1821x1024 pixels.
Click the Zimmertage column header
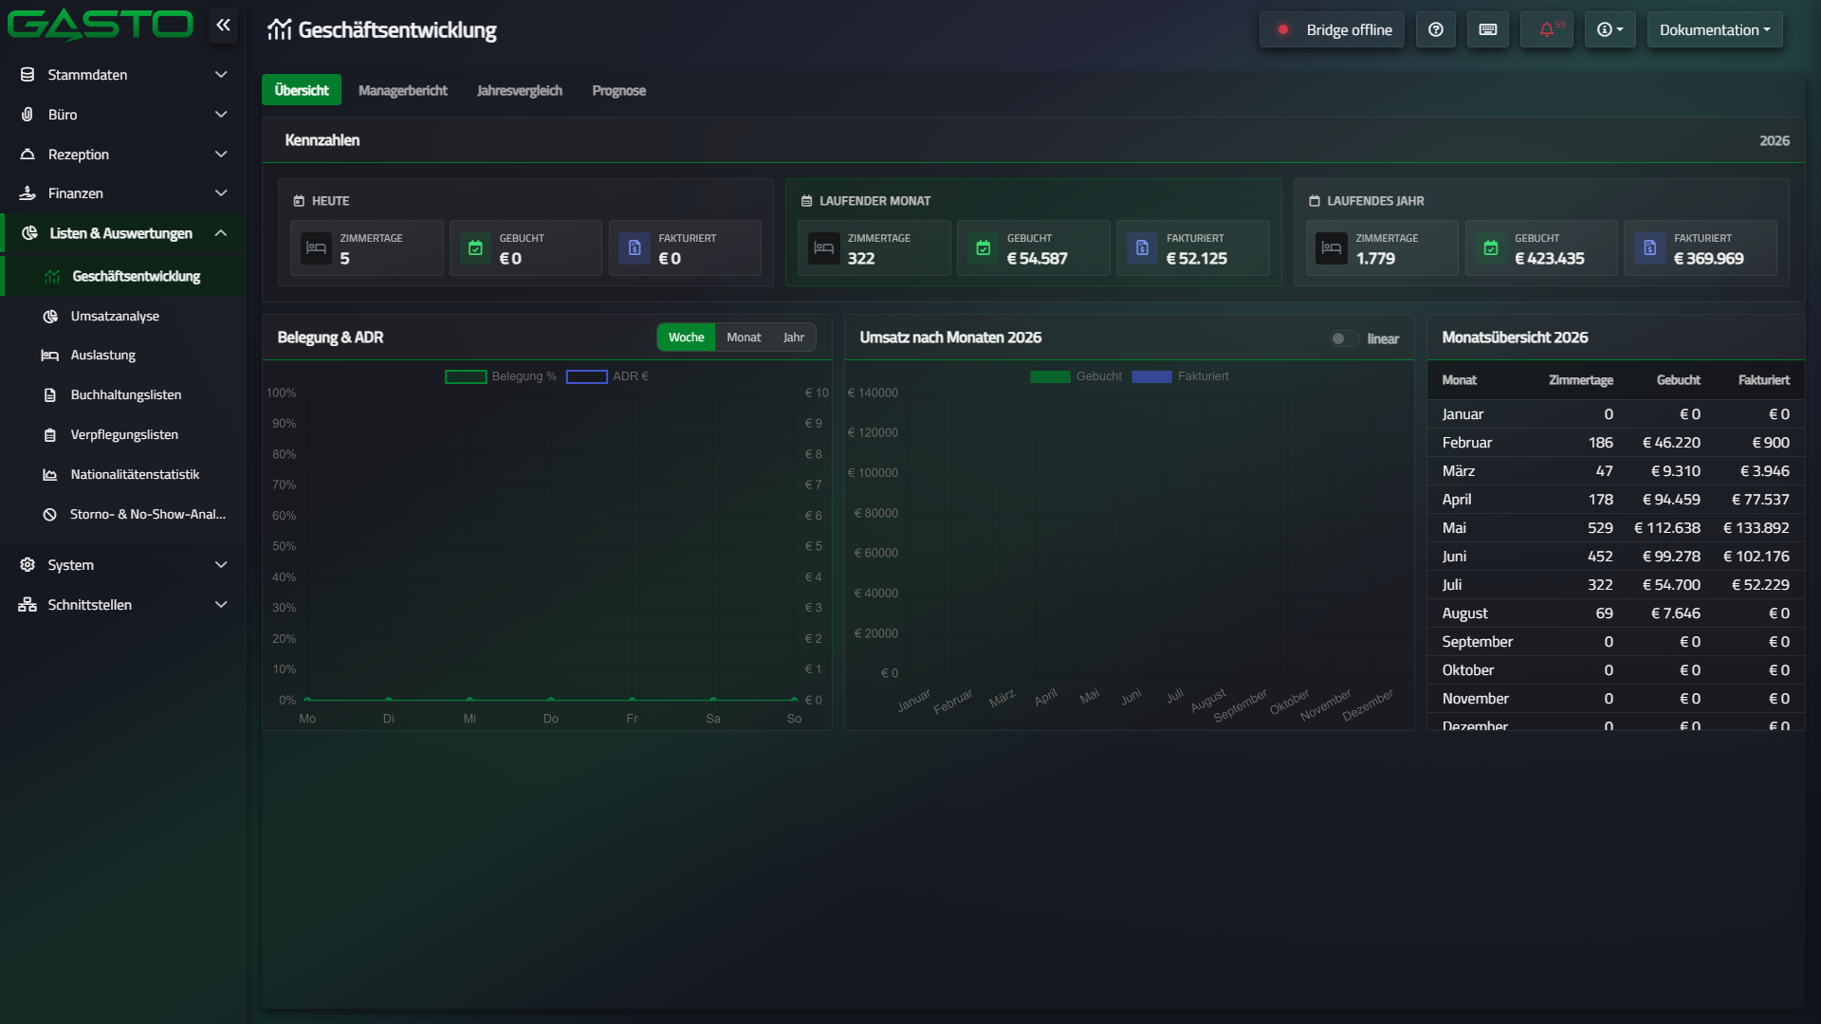(1581, 380)
